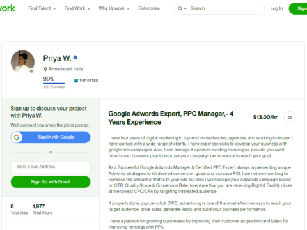This screenshot has height=230, width=307.
Task: Click the 6 Total Jobs stat
Action: 19,210
